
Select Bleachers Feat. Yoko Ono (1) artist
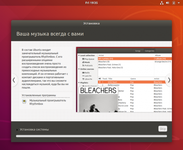(x=111, y=68)
